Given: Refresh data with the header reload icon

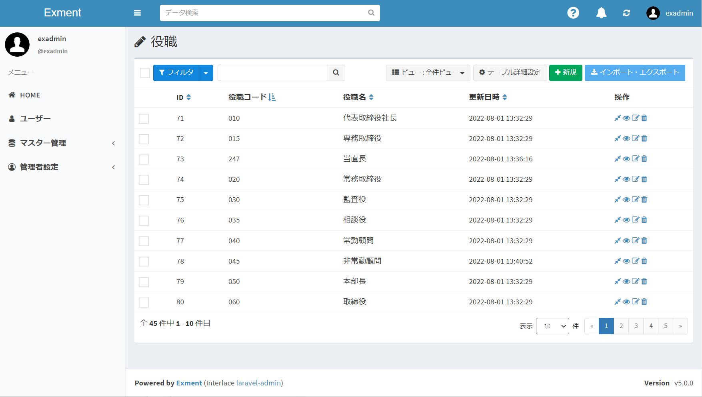Looking at the screenshot, I should (x=626, y=13).
